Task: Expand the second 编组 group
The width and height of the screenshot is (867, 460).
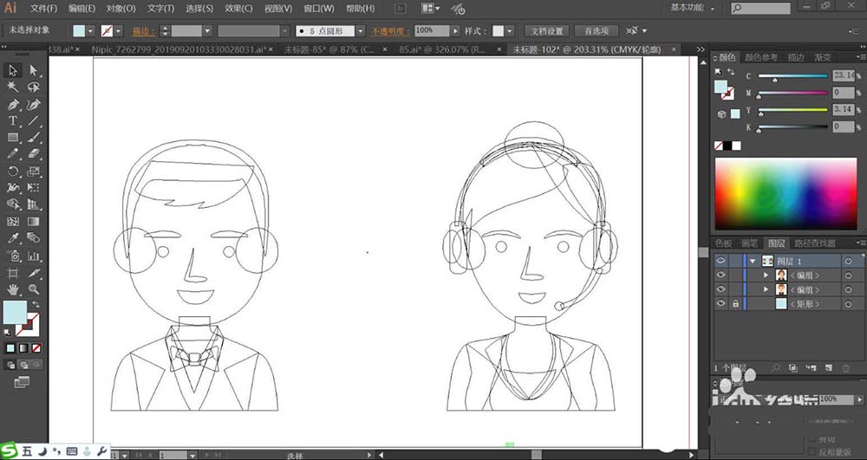Action: pos(766,289)
